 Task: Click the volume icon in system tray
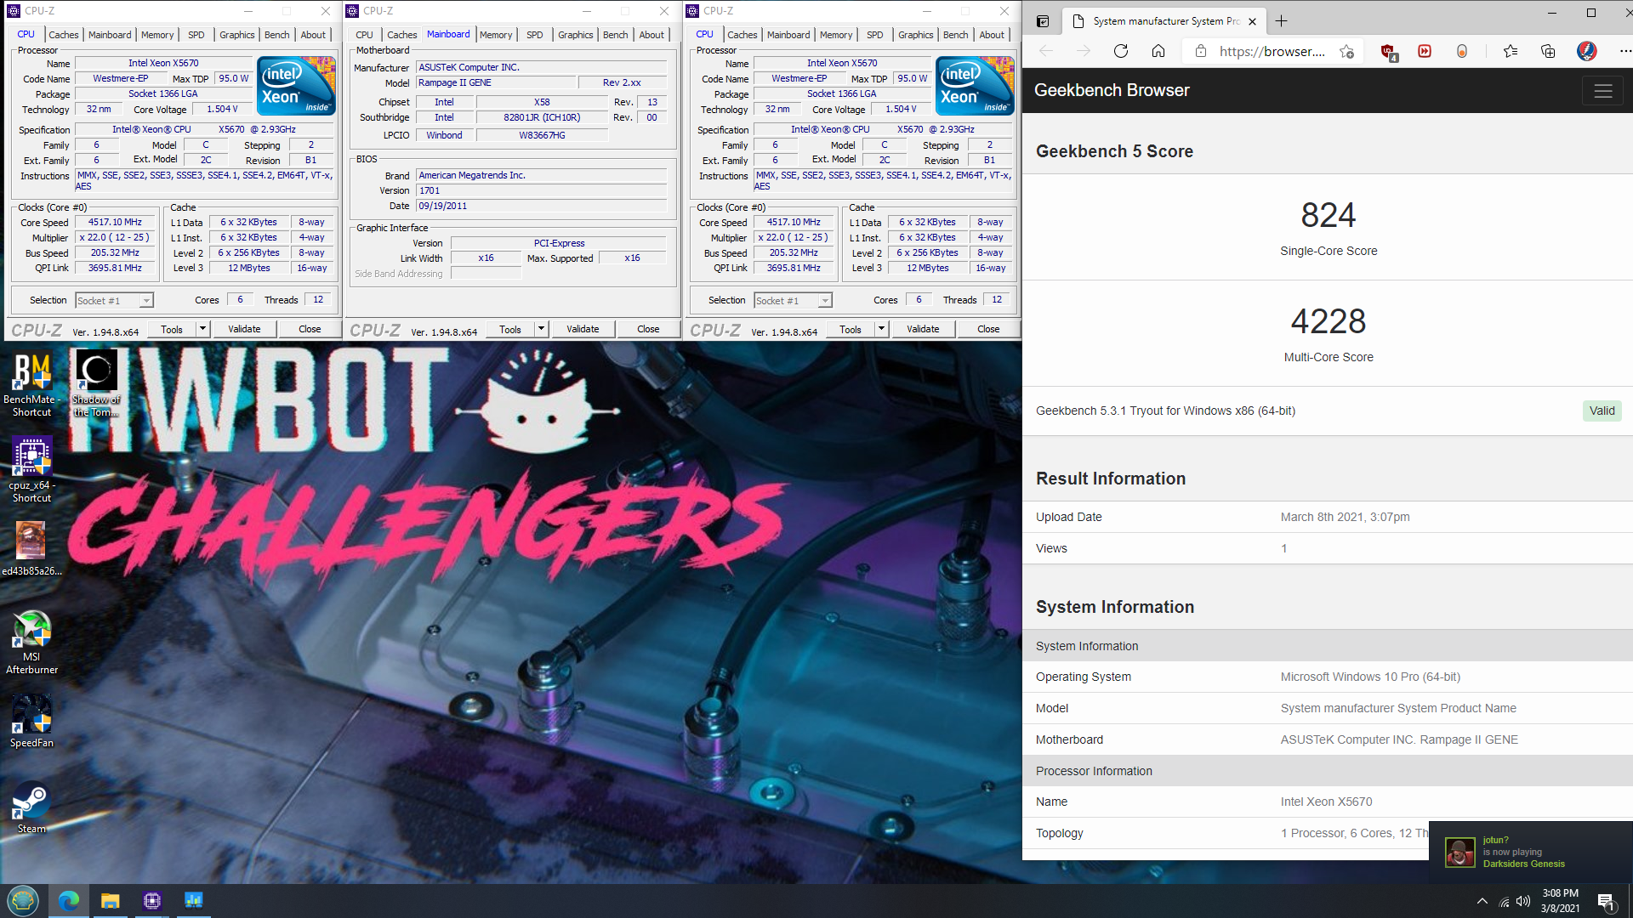1523,901
